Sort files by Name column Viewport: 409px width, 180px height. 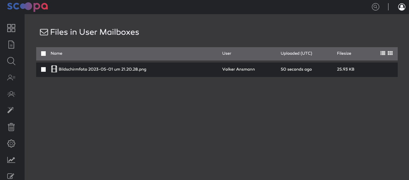tap(56, 54)
